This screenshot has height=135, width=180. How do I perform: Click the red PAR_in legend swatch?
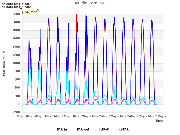tap(53, 130)
